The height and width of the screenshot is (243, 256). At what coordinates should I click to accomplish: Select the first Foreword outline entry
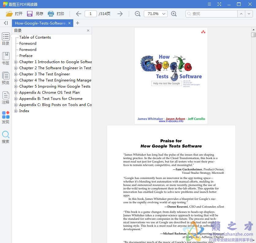(28, 44)
